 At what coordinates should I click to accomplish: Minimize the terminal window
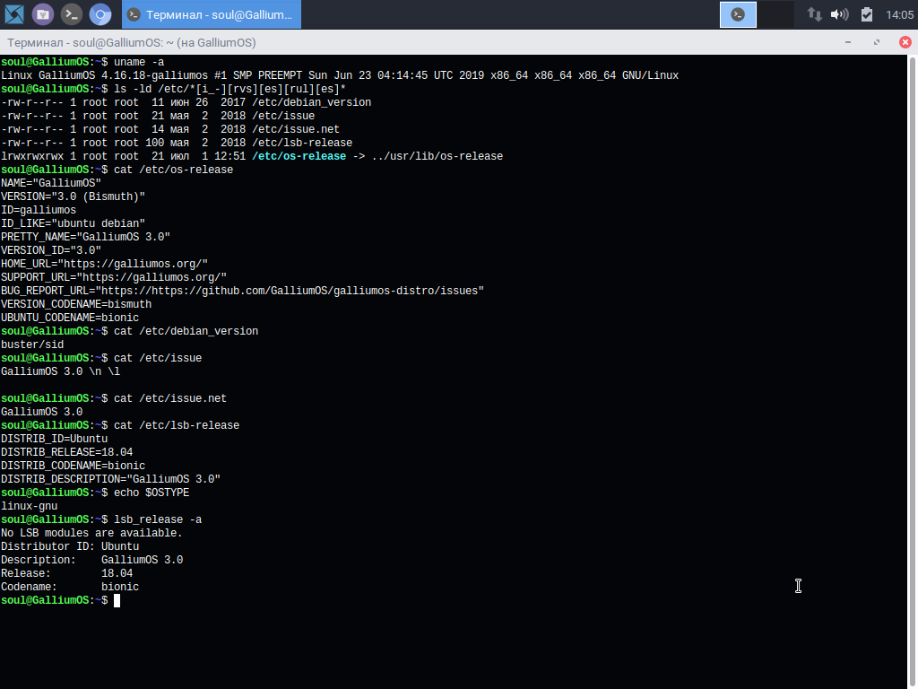click(848, 42)
